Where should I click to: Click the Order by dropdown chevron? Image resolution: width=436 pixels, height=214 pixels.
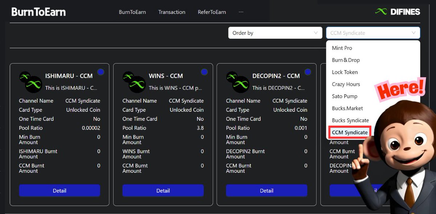(x=315, y=33)
